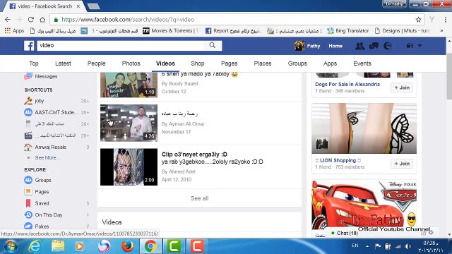
Task: Open LION Shopping group image
Action: pyautogui.click(x=364, y=128)
